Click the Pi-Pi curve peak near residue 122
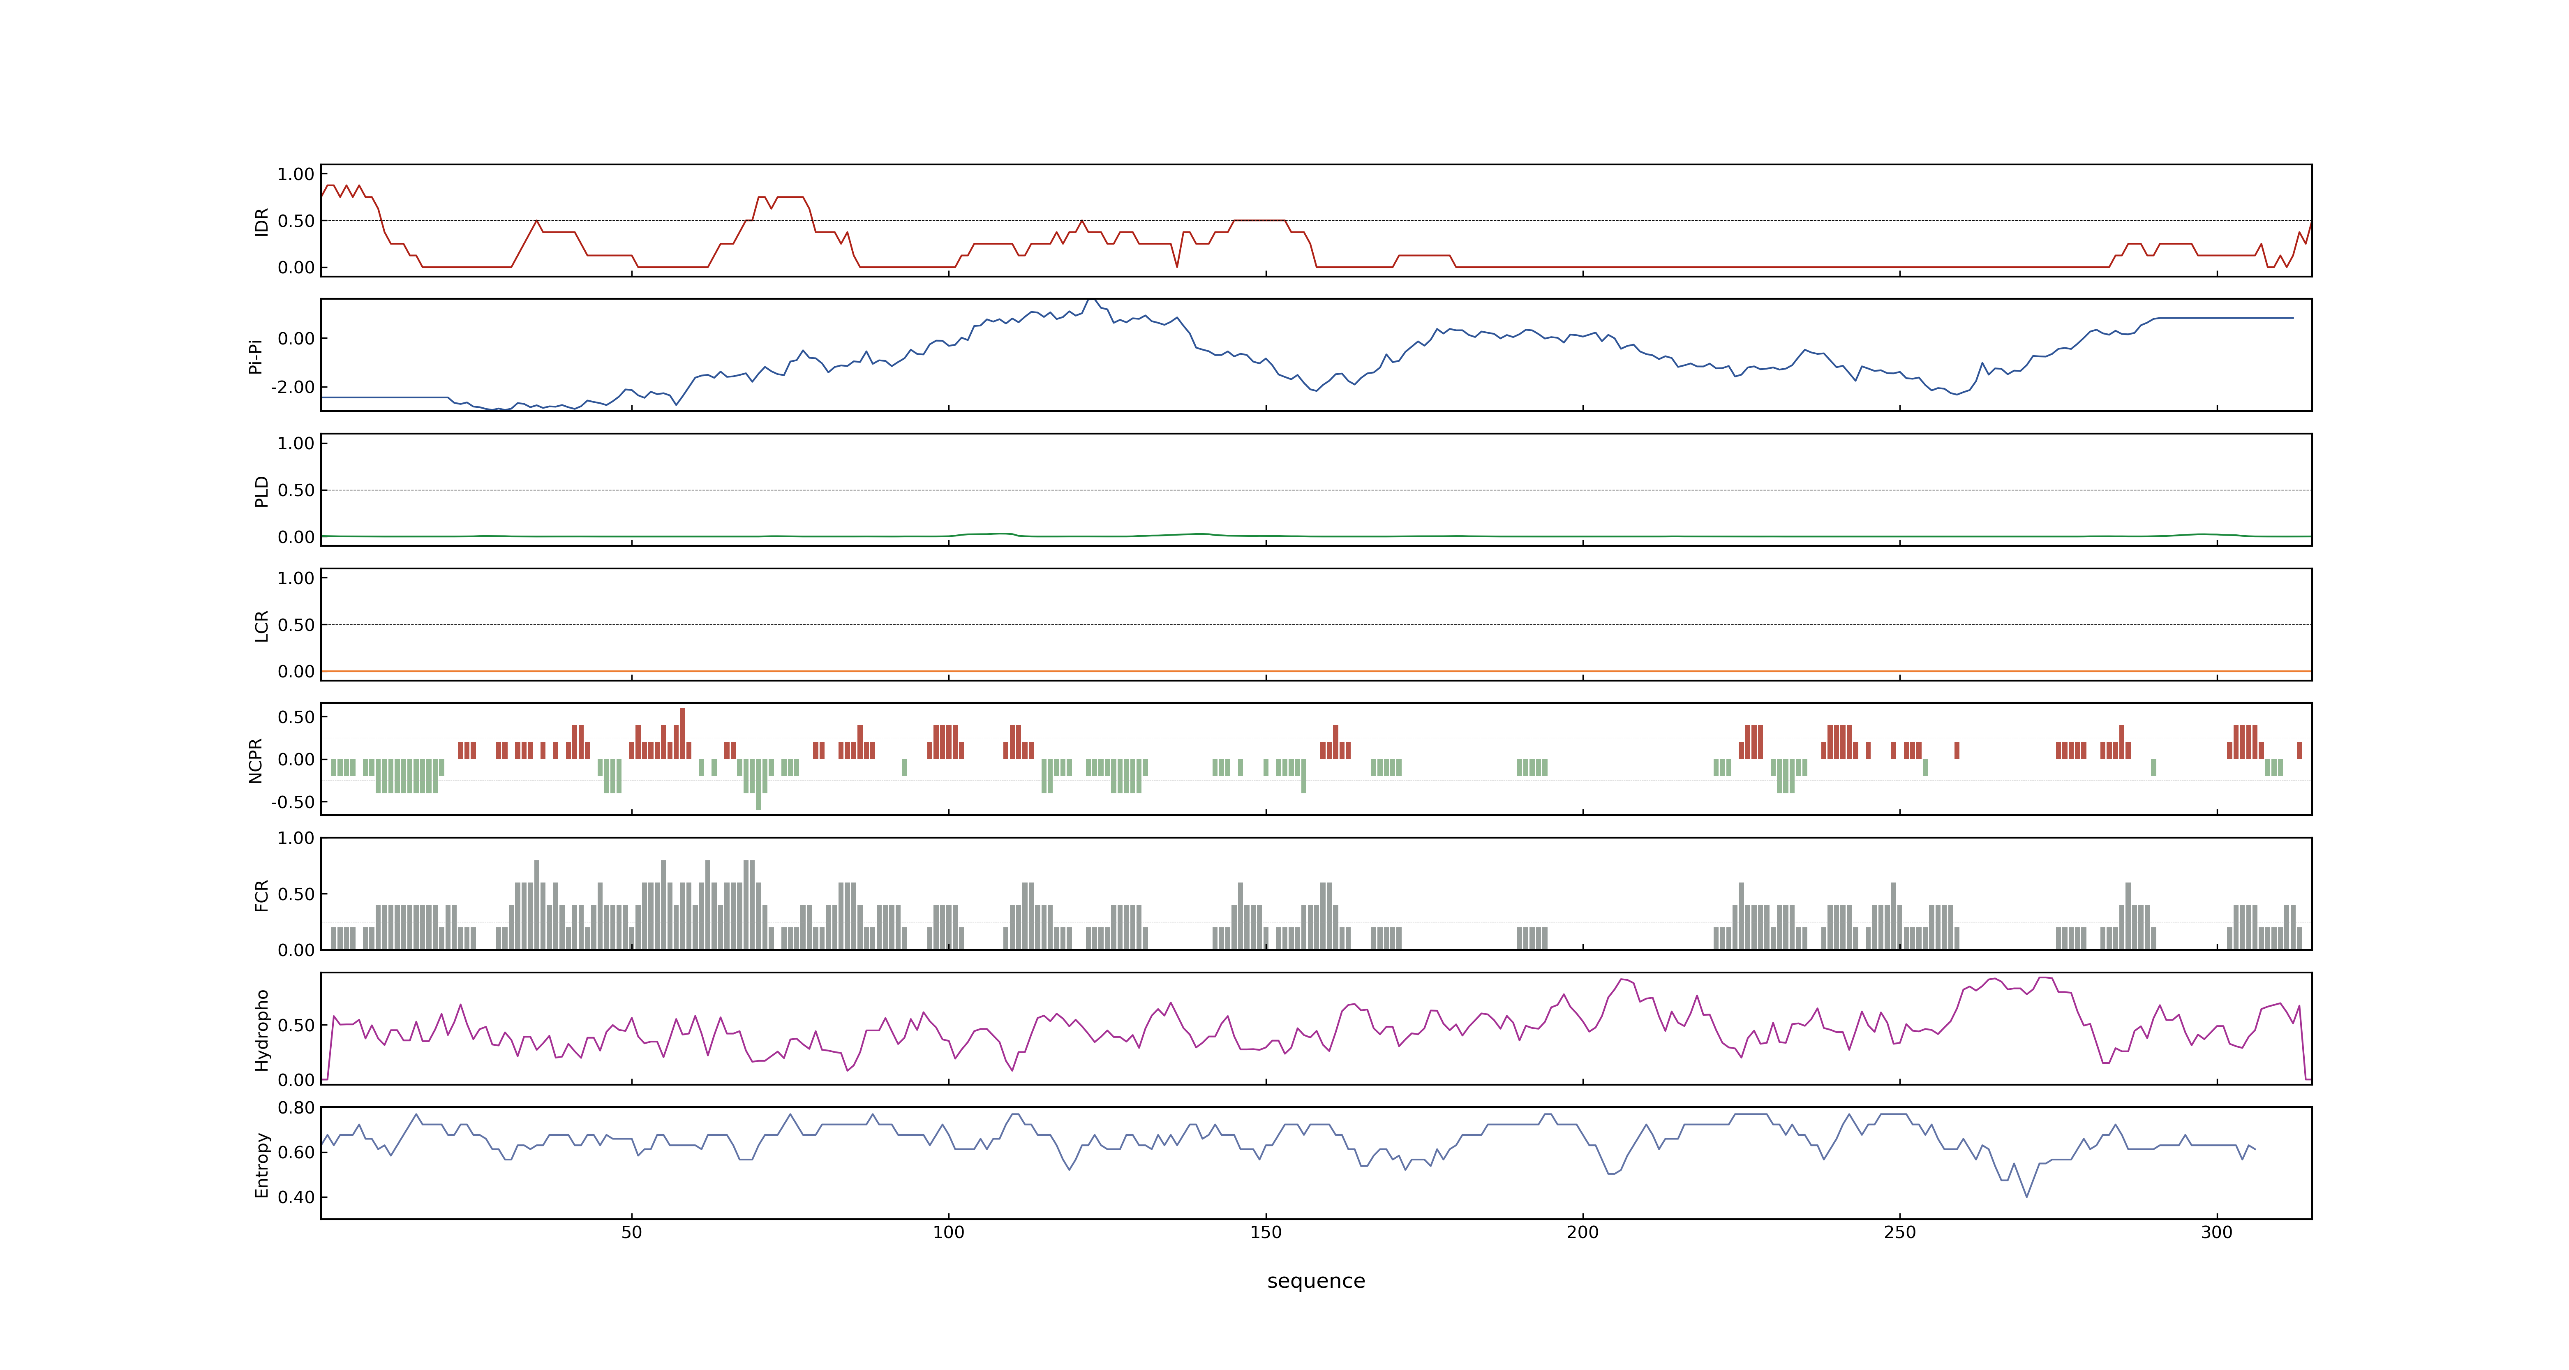This screenshot has height=1370, width=2569. (x=1090, y=300)
